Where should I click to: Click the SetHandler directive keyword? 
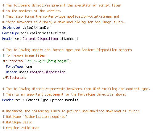point(11,28)
